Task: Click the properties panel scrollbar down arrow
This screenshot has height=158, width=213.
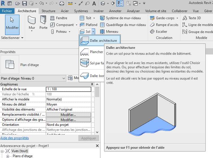Action: pyautogui.click(x=97, y=132)
